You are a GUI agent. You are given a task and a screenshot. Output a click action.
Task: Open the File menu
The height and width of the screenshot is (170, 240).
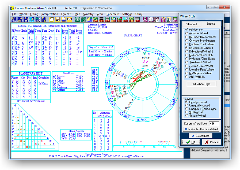click(x=14, y=14)
